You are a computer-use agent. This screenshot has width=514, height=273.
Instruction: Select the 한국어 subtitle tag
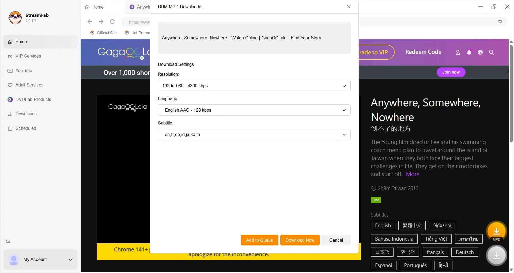pyautogui.click(x=408, y=252)
